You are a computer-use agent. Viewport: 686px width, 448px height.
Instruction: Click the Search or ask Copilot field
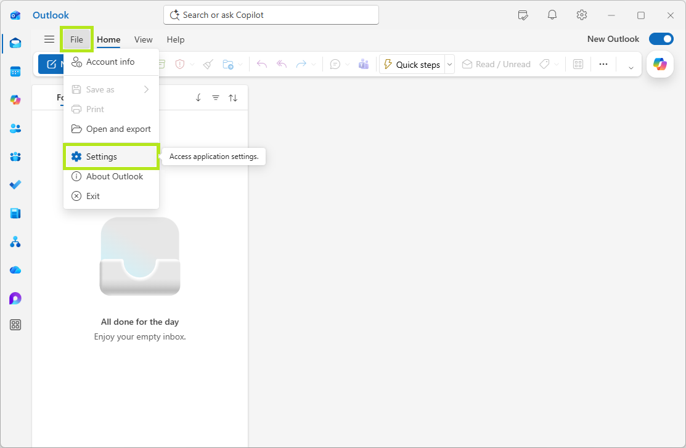[x=271, y=15]
